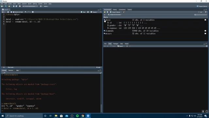209x118 pixels.
Task: Switch to the Viewer tab
Action: 126,44
